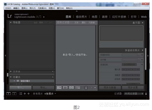
Task: Click the 导出... button
Action: (x=43, y=88)
